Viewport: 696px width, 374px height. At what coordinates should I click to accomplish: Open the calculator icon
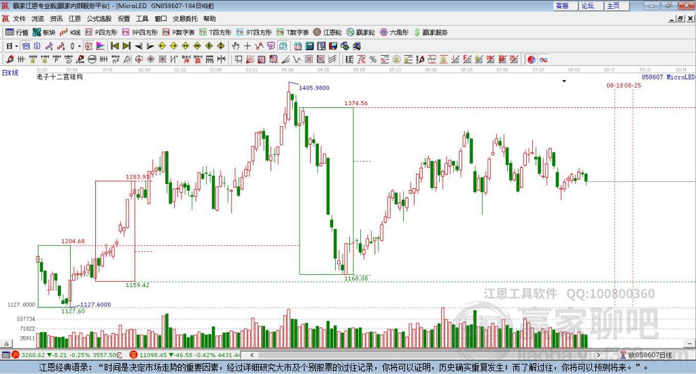click(310, 46)
